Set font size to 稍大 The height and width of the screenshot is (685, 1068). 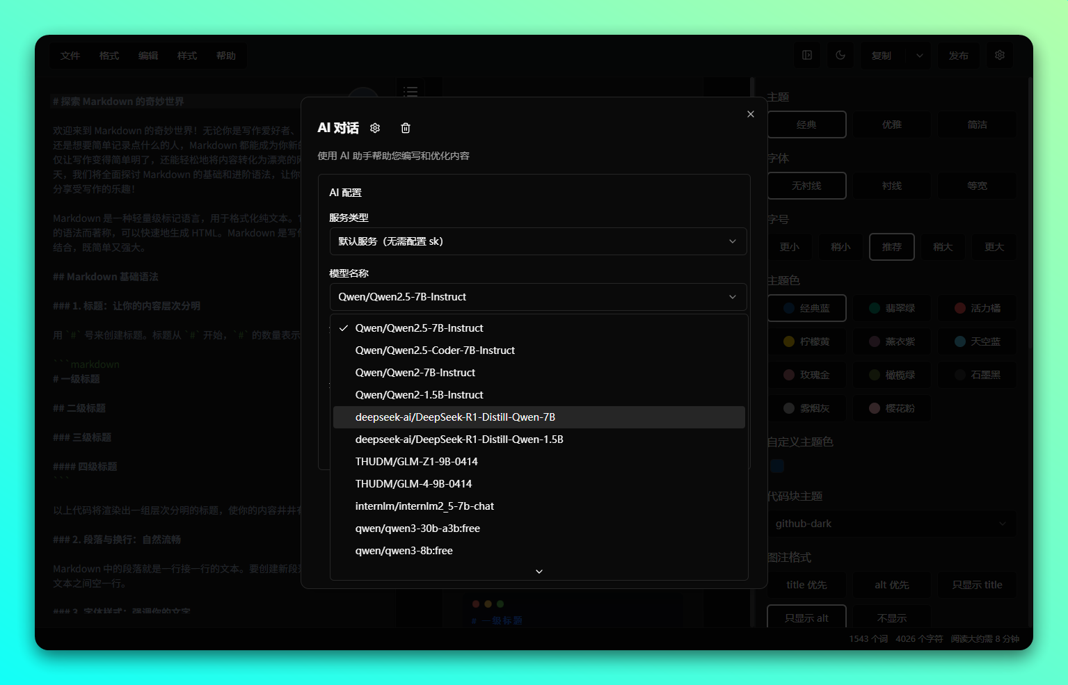click(943, 247)
